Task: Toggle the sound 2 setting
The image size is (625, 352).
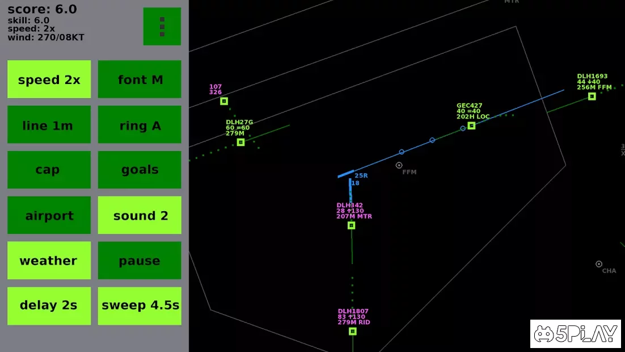Action: click(x=140, y=215)
